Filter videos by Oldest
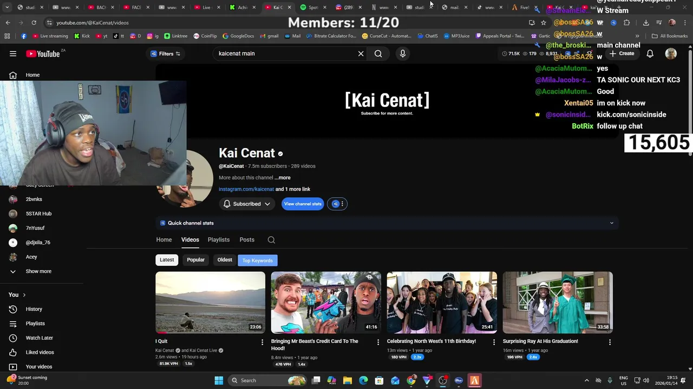 pos(225,260)
